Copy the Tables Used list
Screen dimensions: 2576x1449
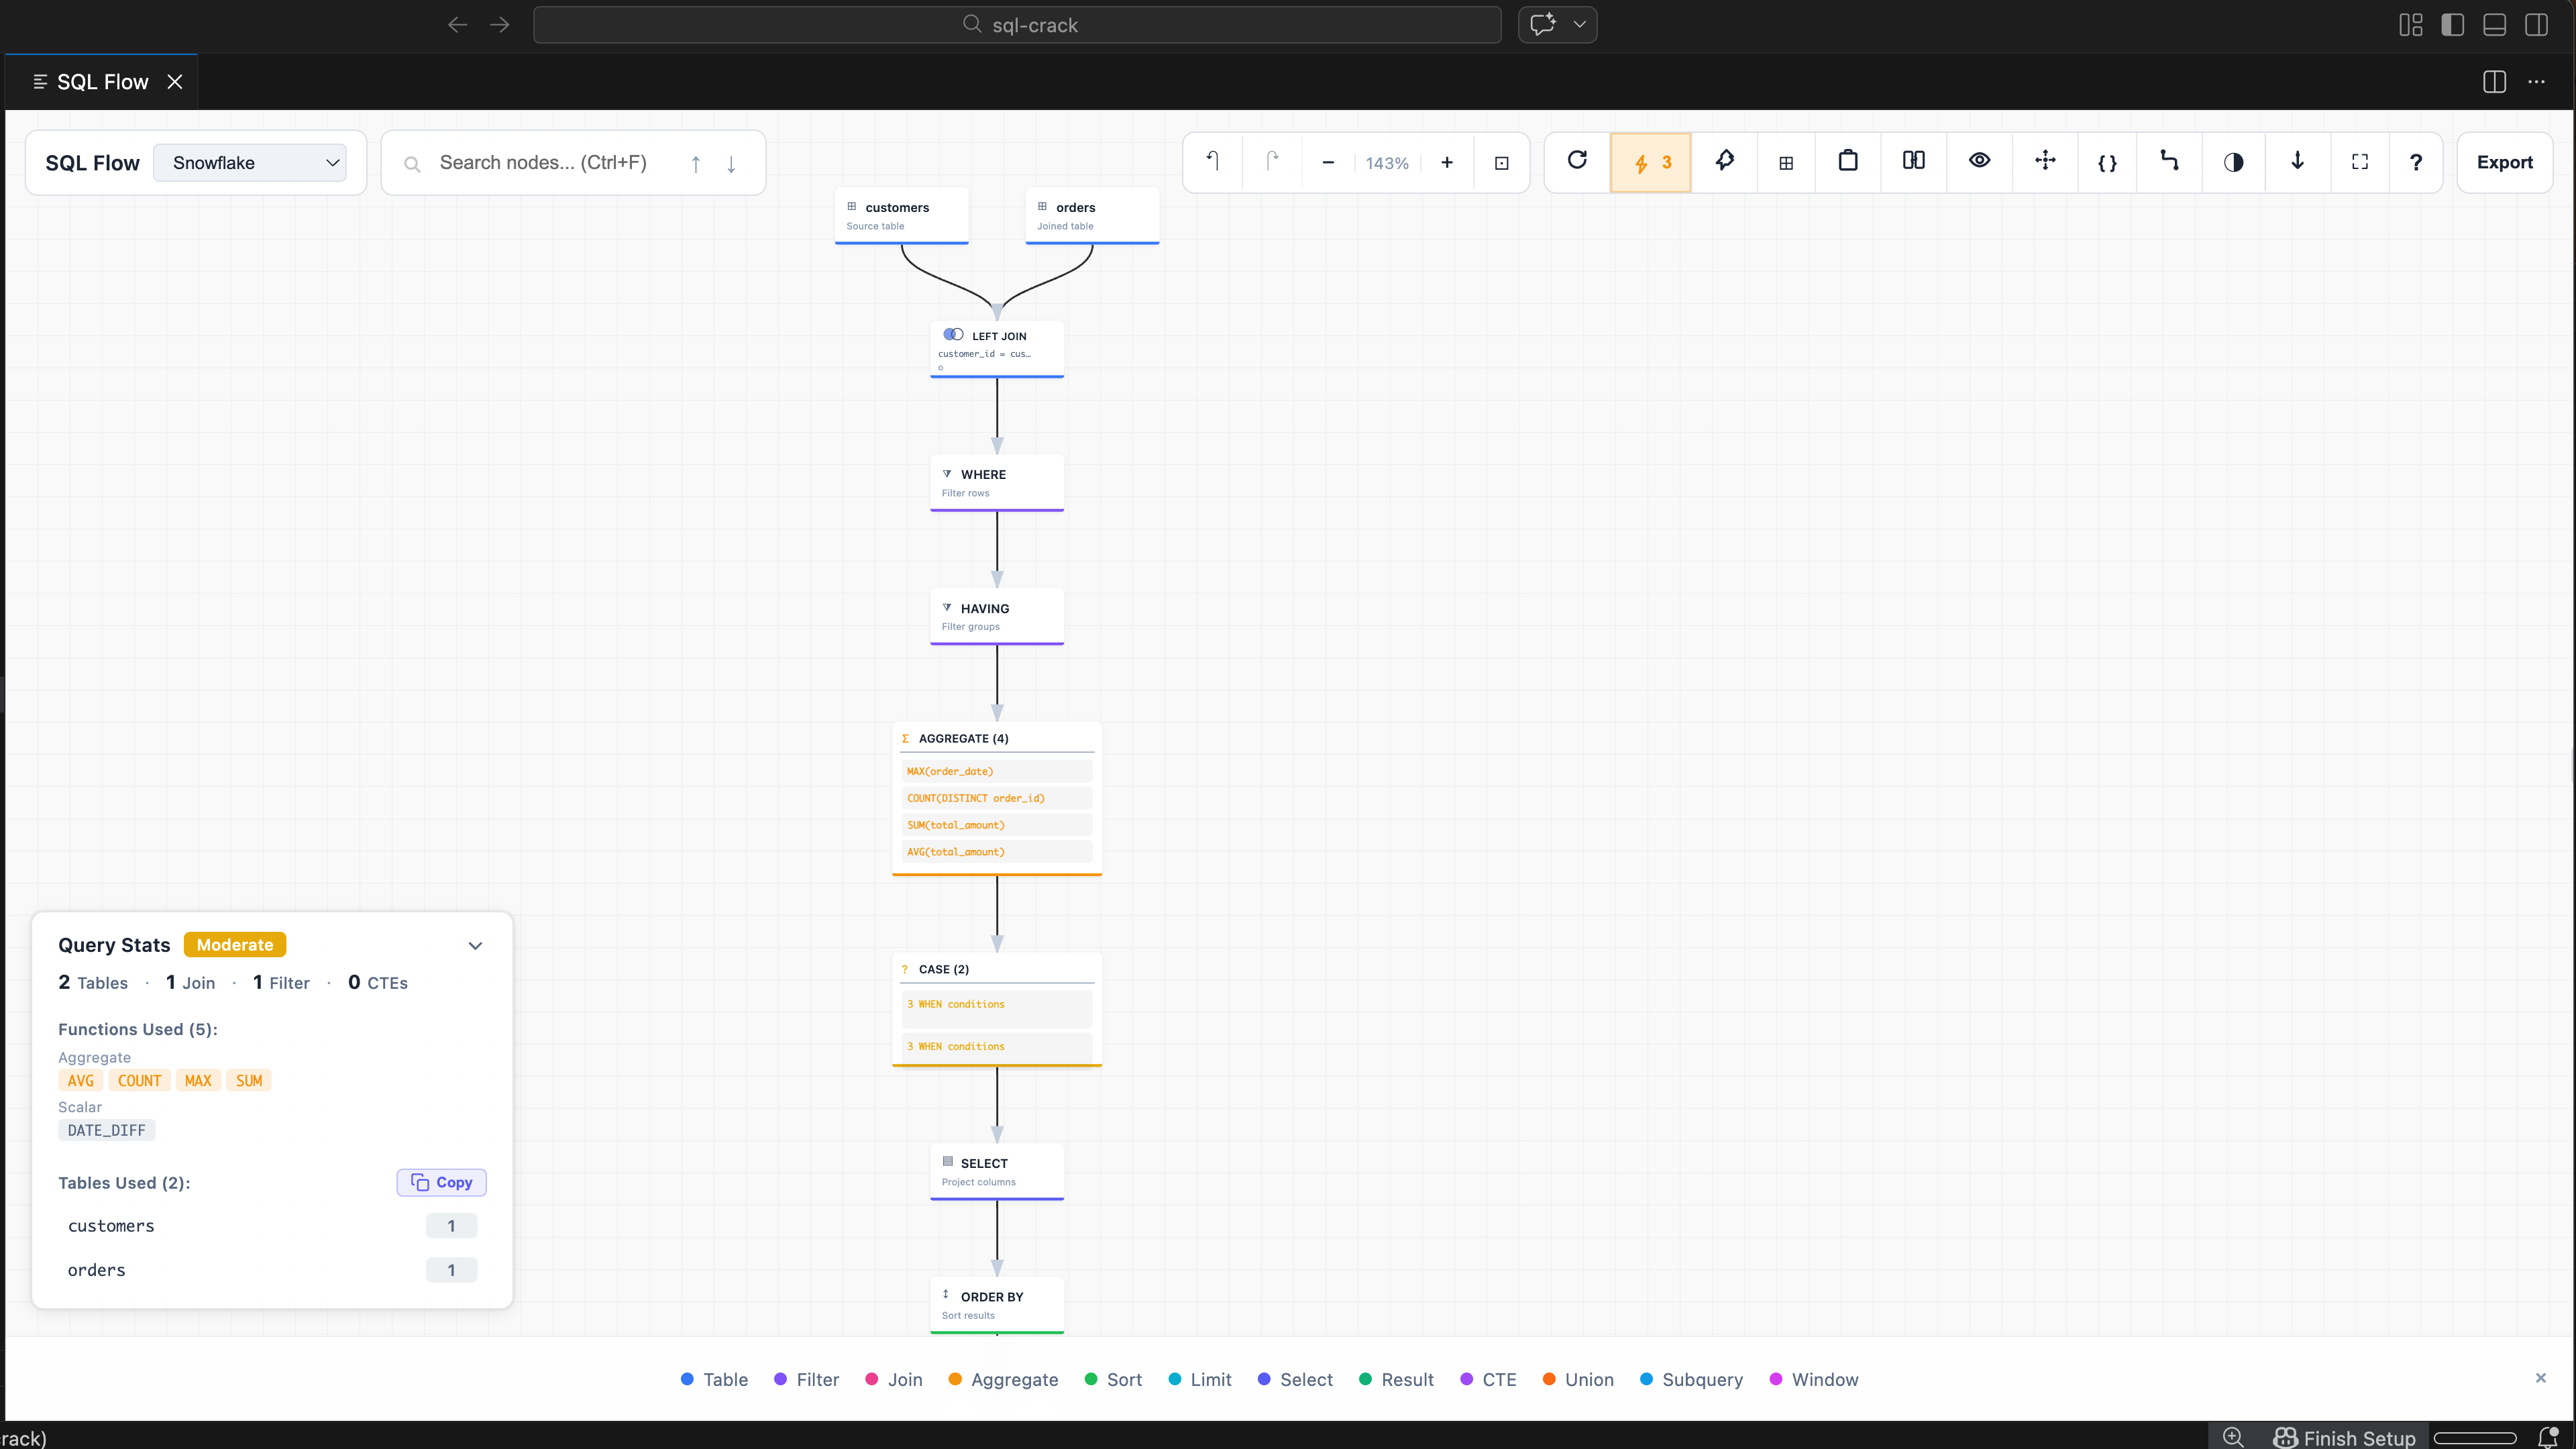(440, 1182)
